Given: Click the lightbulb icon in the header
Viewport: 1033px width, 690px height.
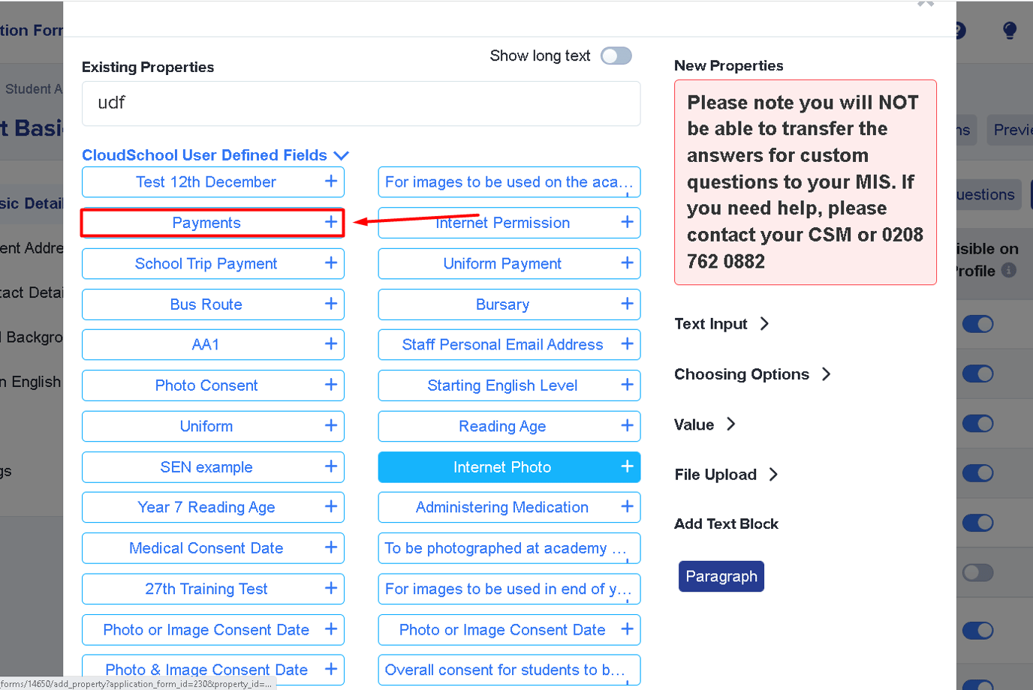Looking at the screenshot, I should click(1010, 30).
